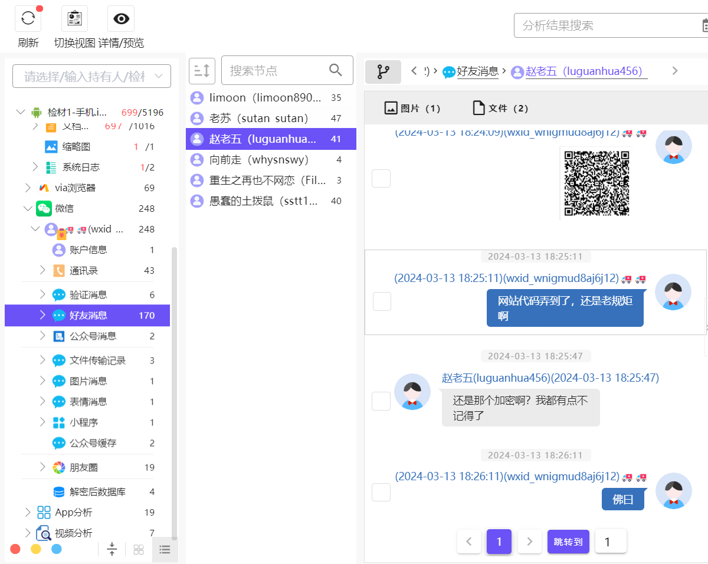Open the 请选择/输入持有人 dropdown
The image size is (708, 564).
point(91,76)
